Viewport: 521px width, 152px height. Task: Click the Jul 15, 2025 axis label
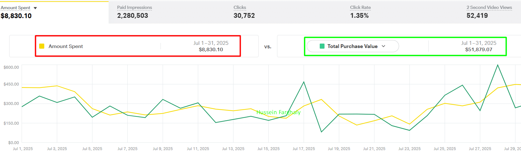point(268,149)
